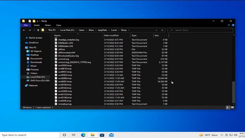Open Microsoft Store from taskbar
The height and width of the screenshot is (138, 245).
point(102,135)
